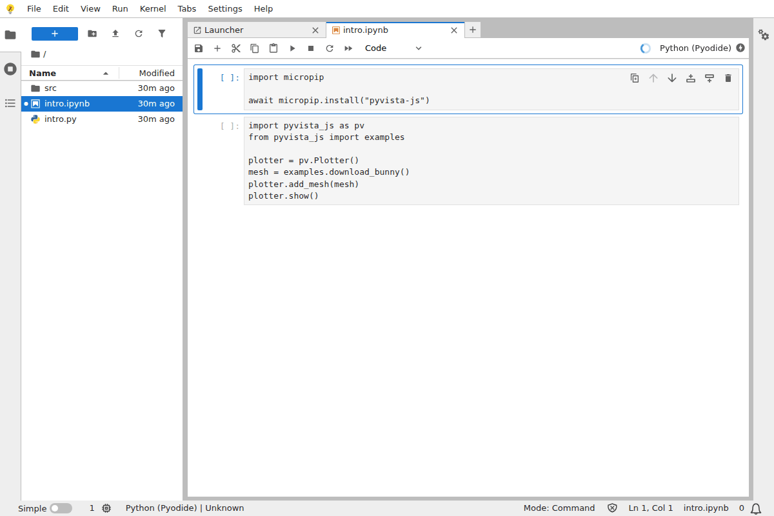Screen dimensions: 774x516
Task: Delete the active cell using the trash icon
Action: [728, 78]
